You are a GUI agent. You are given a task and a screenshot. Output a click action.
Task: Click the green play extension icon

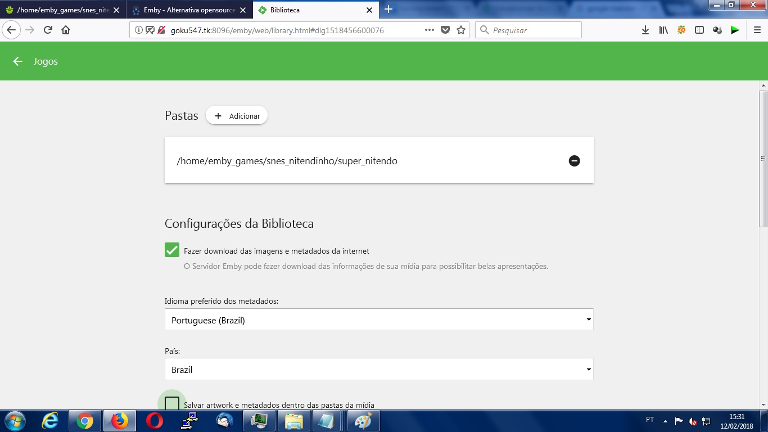[x=735, y=30]
